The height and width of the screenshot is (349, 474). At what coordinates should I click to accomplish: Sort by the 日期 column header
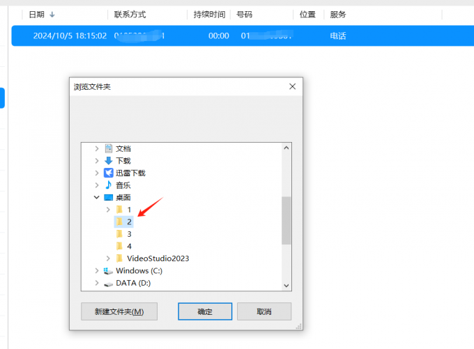pos(36,14)
